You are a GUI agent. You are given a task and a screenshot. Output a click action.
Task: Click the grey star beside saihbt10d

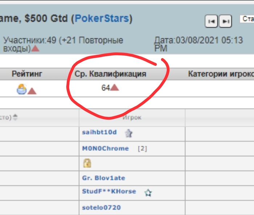click(x=129, y=133)
